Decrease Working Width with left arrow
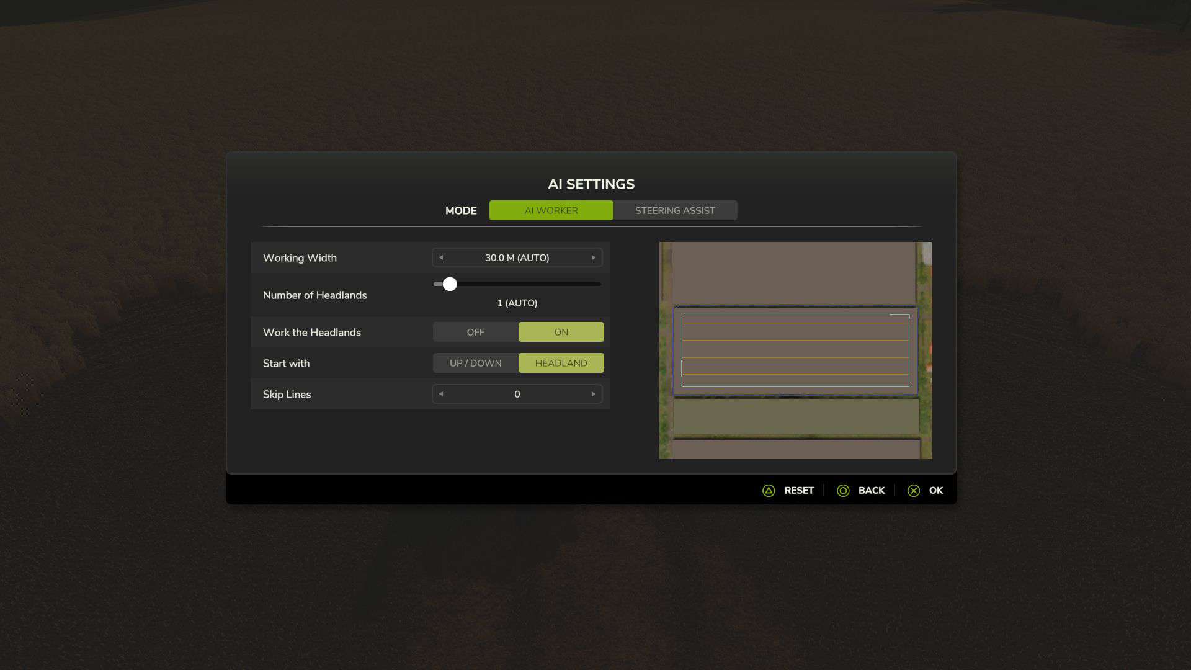This screenshot has width=1191, height=670. pyautogui.click(x=441, y=257)
